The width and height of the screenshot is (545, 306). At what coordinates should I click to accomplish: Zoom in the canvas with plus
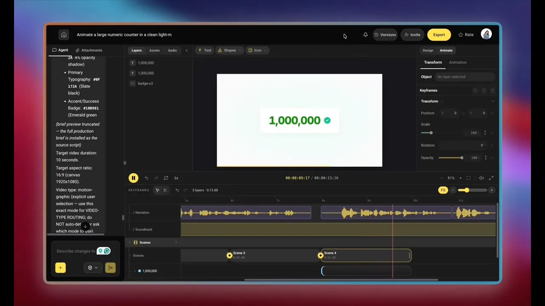click(460, 178)
